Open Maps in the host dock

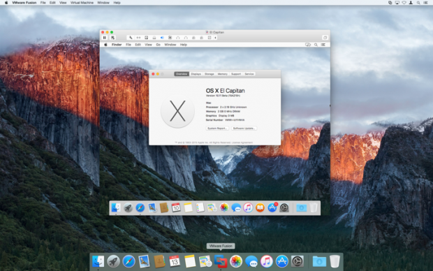205,261
